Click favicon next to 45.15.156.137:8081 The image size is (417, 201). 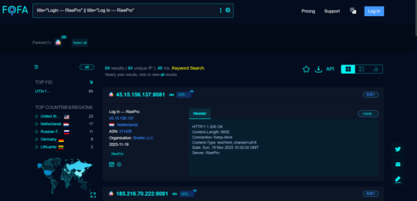coord(111,94)
